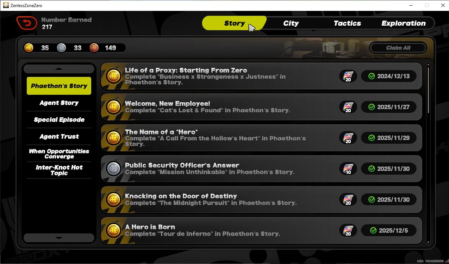
Task: Click the achievement list scrollbar thumb
Action: pos(428,90)
